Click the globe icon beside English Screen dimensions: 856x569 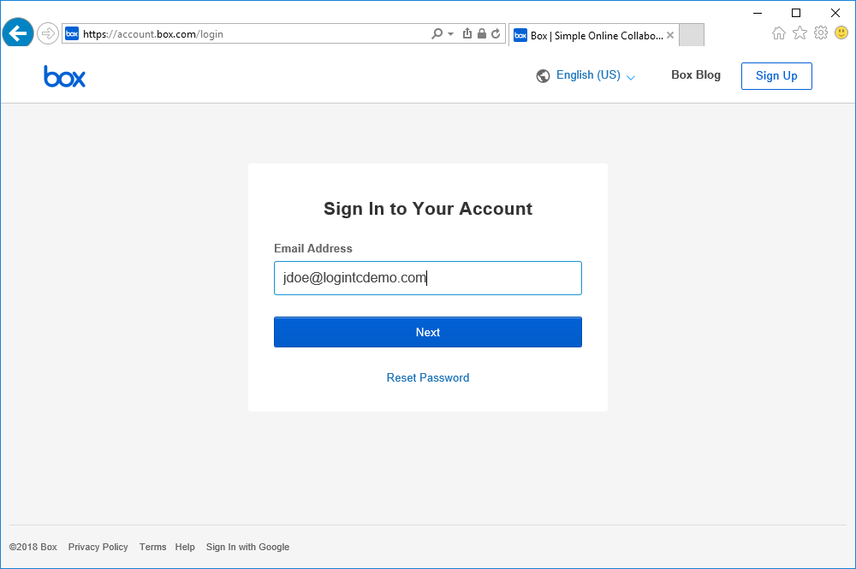click(x=543, y=75)
